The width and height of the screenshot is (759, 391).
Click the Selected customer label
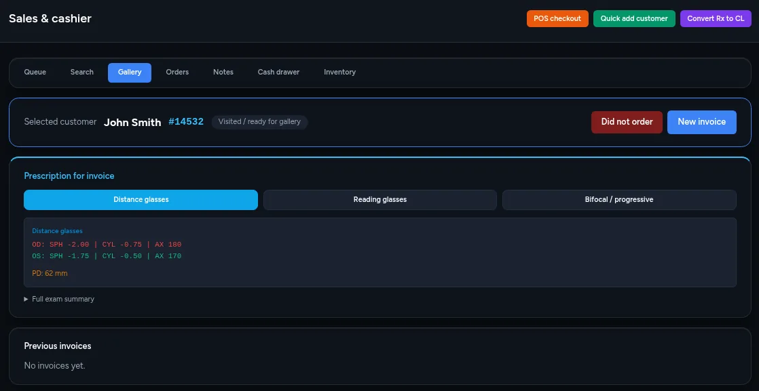[60, 122]
